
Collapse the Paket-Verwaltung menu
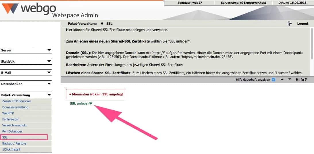[x=26, y=95]
